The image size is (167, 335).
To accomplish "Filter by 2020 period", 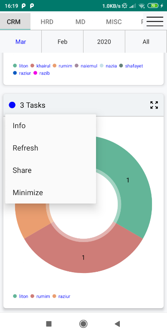I will (104, 41).
